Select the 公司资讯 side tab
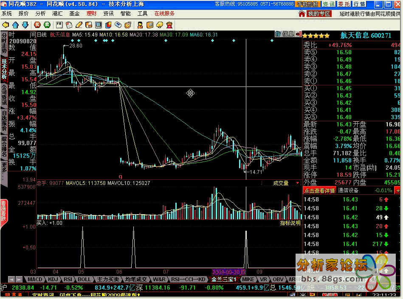The width and height of the screenshot is (403, 299). coord(4,95)
